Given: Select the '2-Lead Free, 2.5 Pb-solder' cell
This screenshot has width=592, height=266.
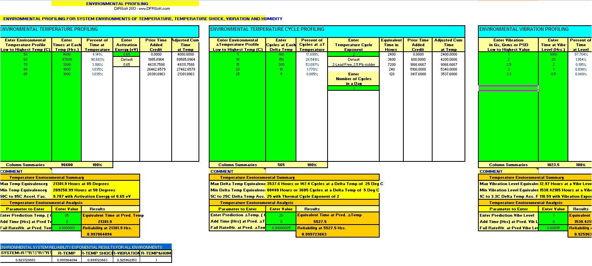Looking at the screenshot, I should [x=354, y=64].
